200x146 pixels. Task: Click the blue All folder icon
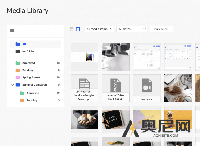pyautogui.click(x=18, y=44)
